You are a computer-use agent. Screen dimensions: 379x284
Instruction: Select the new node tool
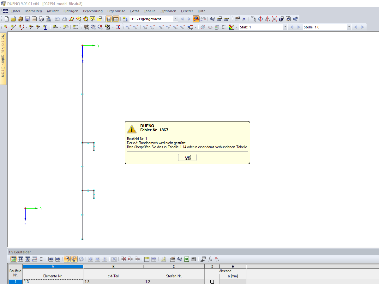tap(6, 27)
